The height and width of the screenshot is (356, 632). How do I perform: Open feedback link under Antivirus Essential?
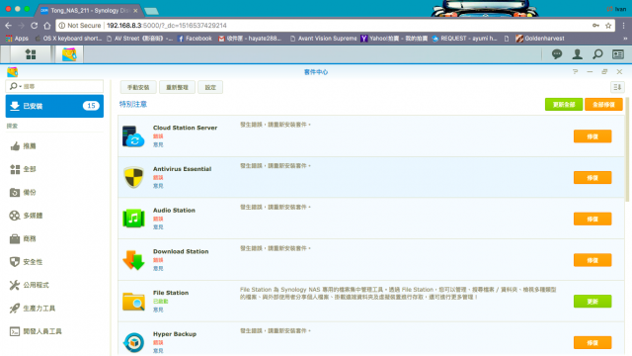point(158,186)
